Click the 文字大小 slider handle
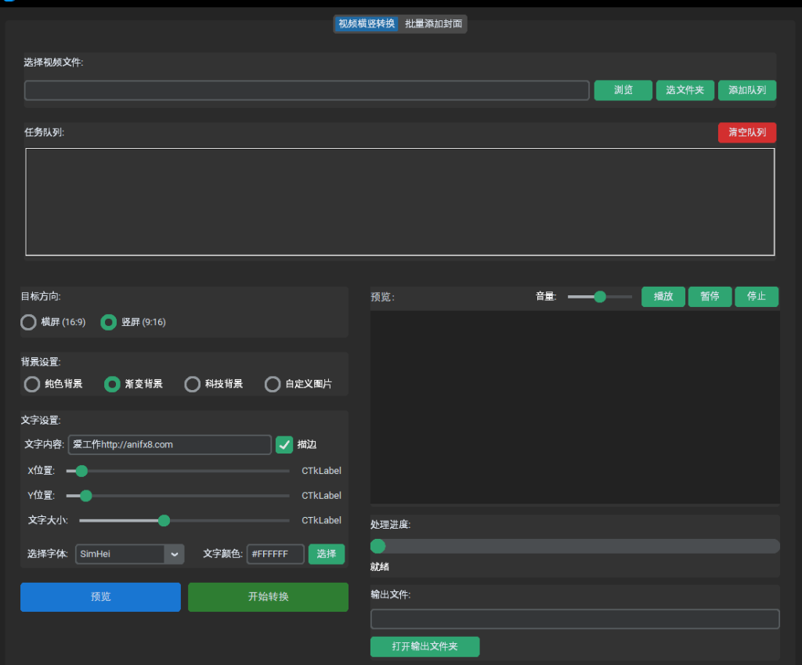 [164, 521]
